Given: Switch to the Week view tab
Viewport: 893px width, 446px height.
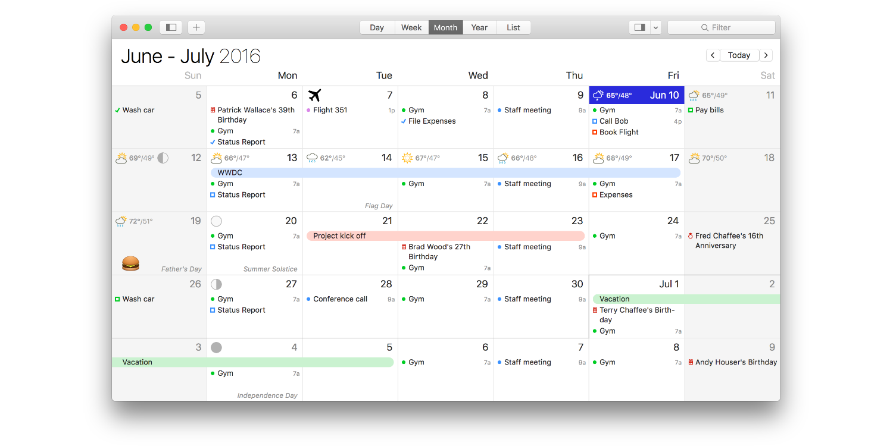Looking at the screenshot, I should pos(411,27).
